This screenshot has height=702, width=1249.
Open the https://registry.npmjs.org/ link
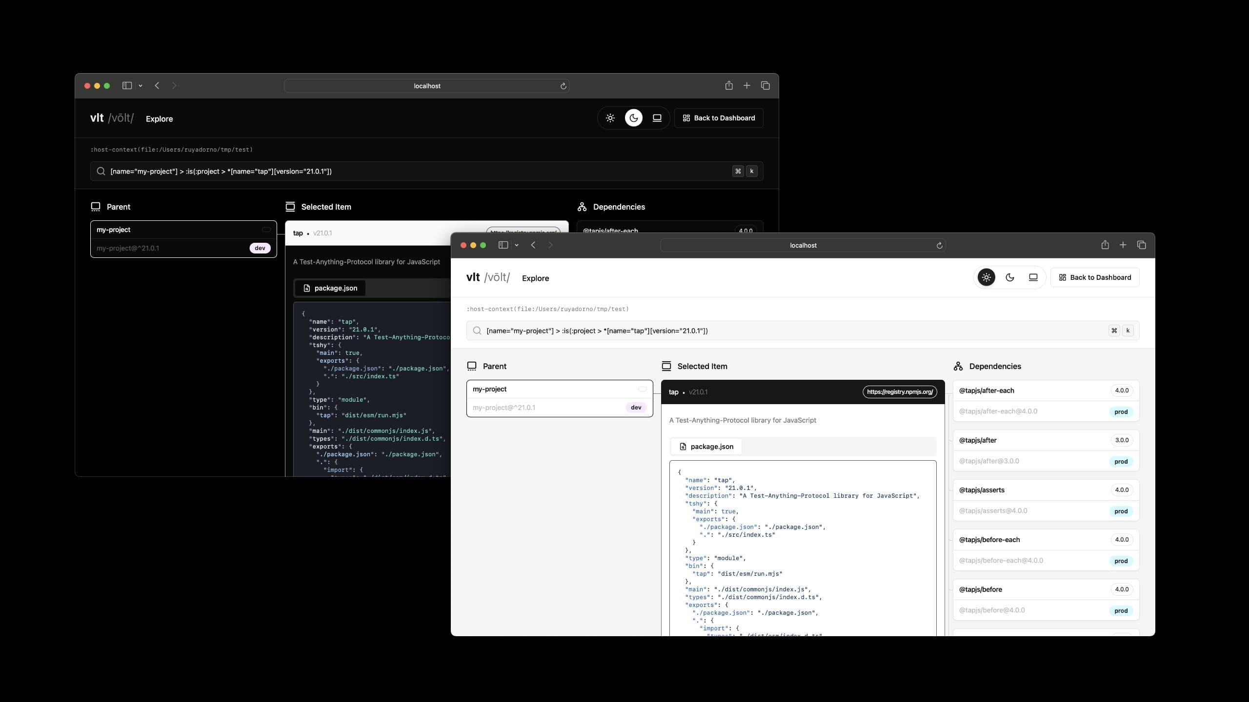(x=900, y=392)
